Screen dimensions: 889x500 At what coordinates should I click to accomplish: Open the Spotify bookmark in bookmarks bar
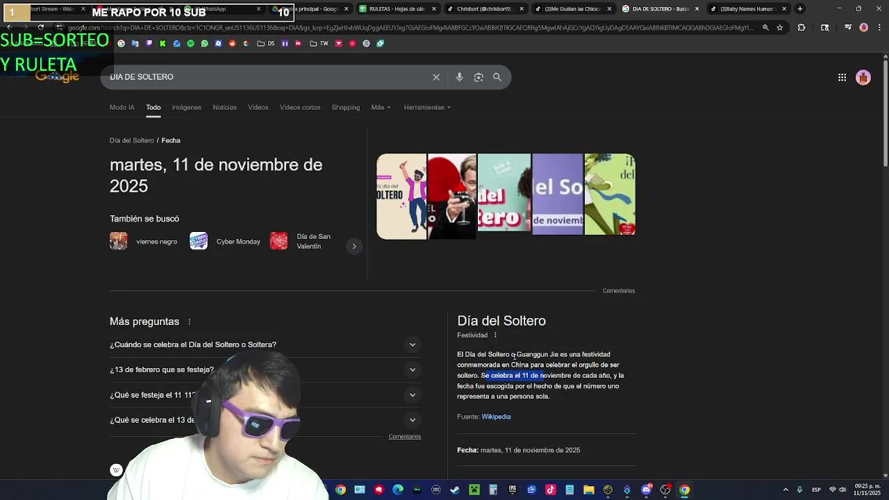point(190,44)
